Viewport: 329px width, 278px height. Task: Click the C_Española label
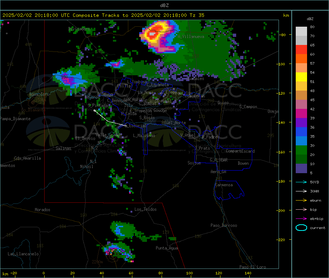(158, 85)
